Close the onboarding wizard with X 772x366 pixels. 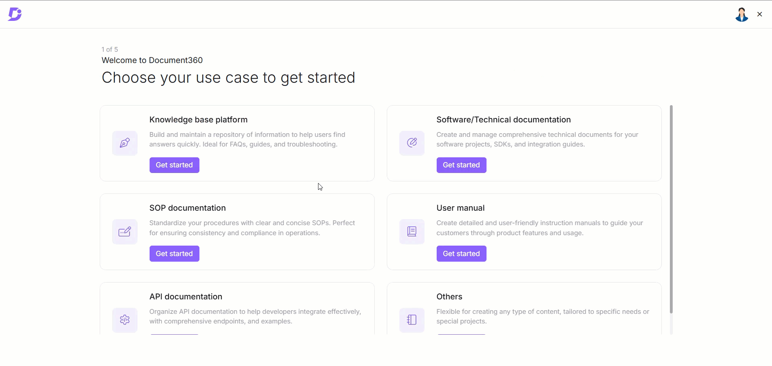click(x=760, y=14)
